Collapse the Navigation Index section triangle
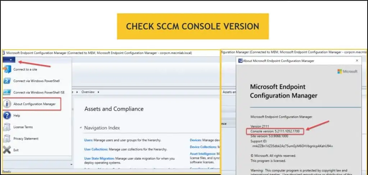The width and height of the screenshot is (368, 175). pyautogui.click(x=80, y=128)
